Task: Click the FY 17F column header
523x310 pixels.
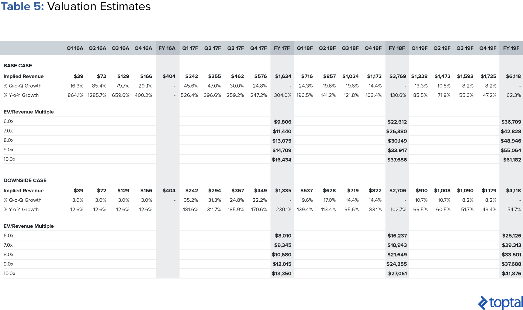Action: pos(282,48)
